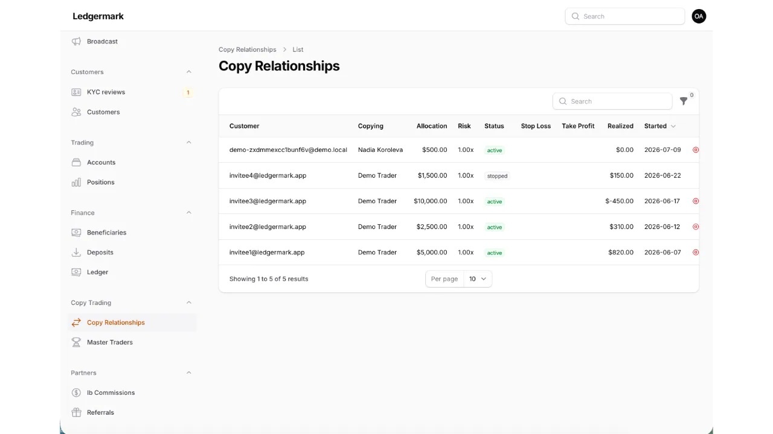The width and height of the screenshot is (773, 434).
Task: Click the 2026-06-22 started date
Action: pos(662,175)
